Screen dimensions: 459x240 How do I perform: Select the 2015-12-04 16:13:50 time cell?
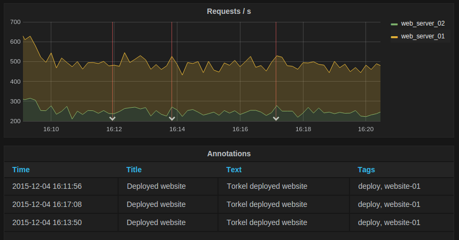[47, 222]
